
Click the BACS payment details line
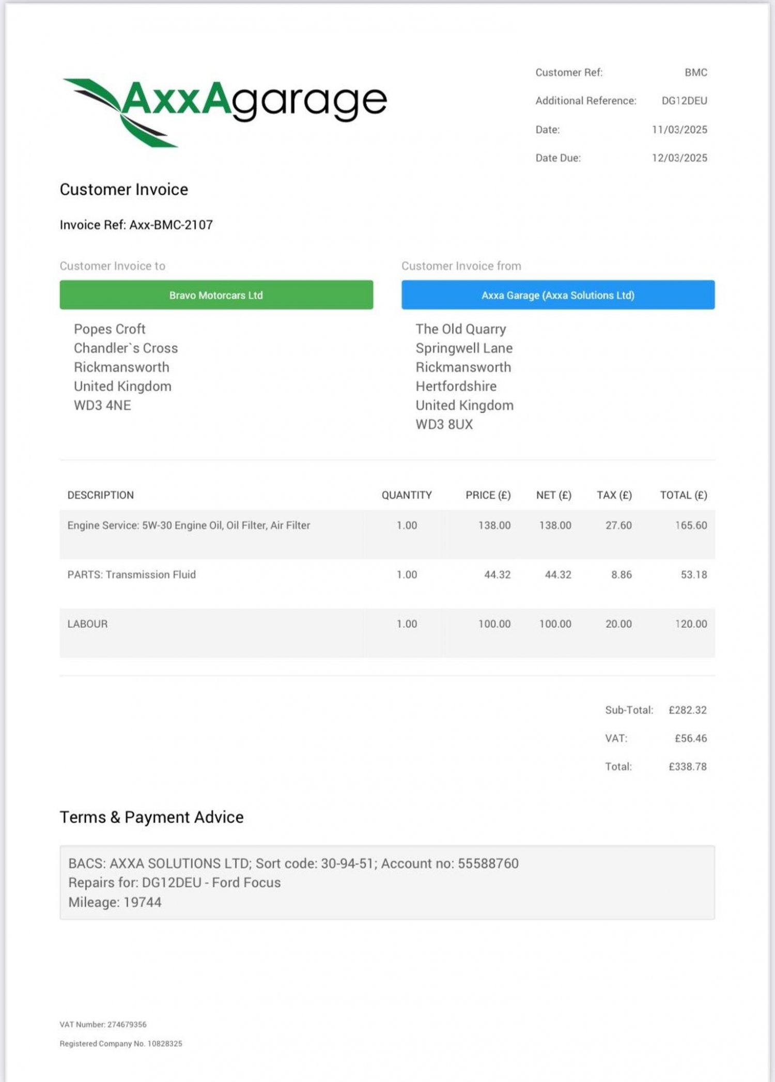pyautogui.click(x=293, y=863)
